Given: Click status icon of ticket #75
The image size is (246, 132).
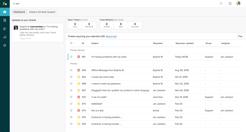Looking at the screenshot, I should [78, 117].
